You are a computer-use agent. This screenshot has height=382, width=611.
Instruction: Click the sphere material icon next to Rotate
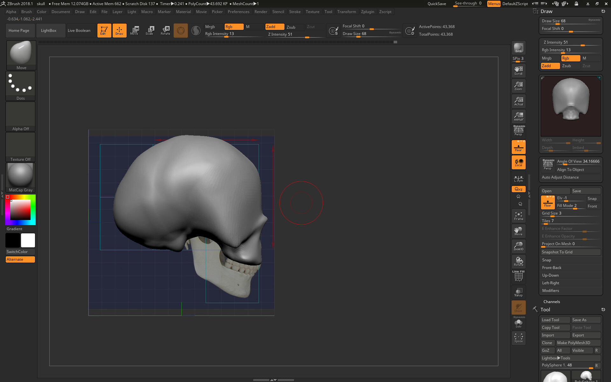point(181,31)
